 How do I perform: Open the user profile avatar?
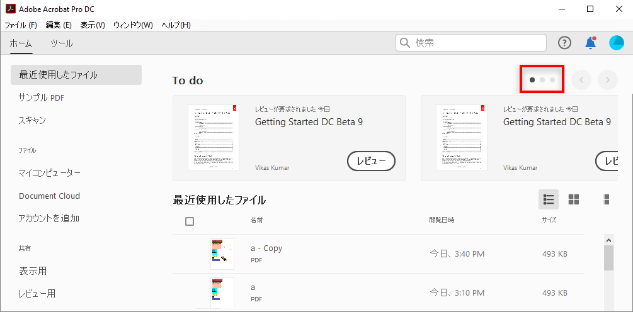617,43
